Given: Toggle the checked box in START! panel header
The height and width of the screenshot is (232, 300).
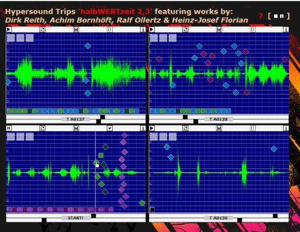Looking at the screenshot, I should (x=110, y=128).
